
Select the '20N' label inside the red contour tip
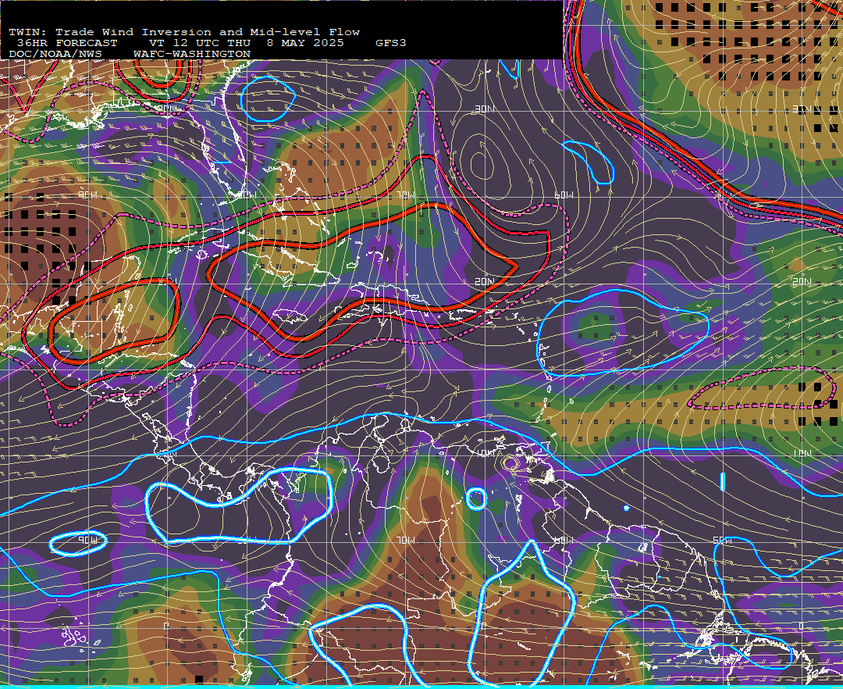484,282
